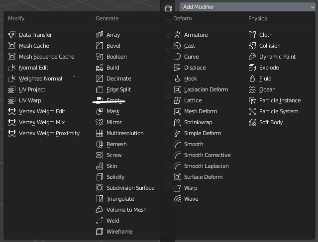The image size is (318, 242).
Task: Click the Triangulate modifier icon
Action: [x=100, y=199]
